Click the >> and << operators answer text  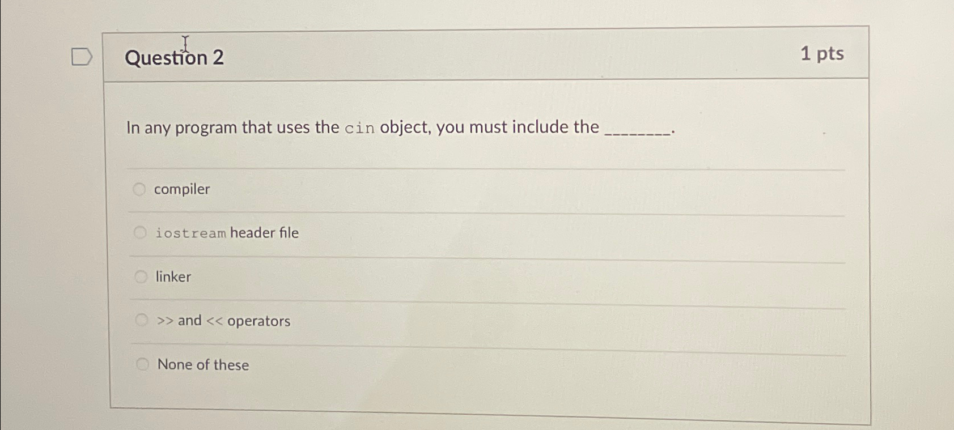point(223,321)
